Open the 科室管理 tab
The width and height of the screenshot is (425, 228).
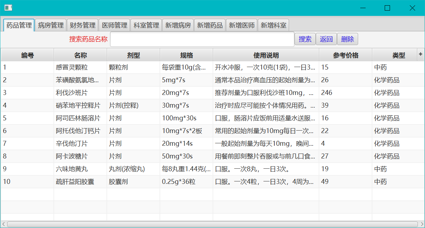tap(146, 25)
